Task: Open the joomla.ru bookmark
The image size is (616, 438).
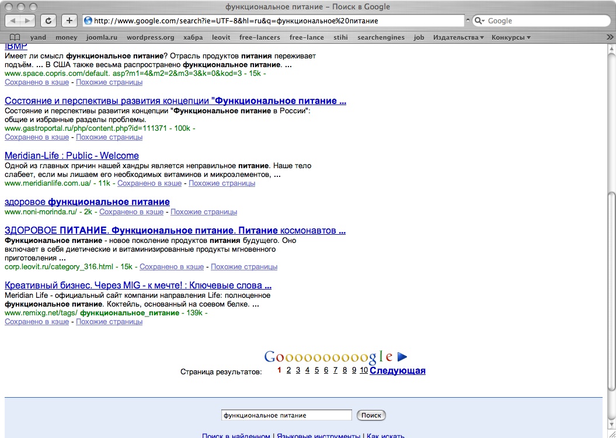Action: 102,37
